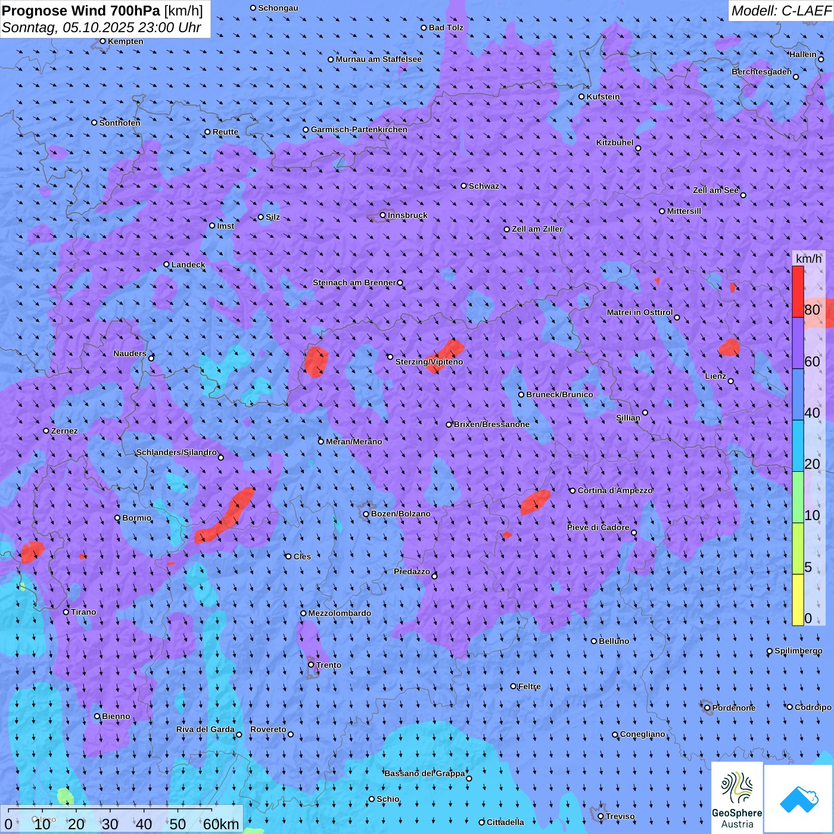Click the "Brixen/Bressanone" label
834x834 pixels.
(x=491, y=424)
